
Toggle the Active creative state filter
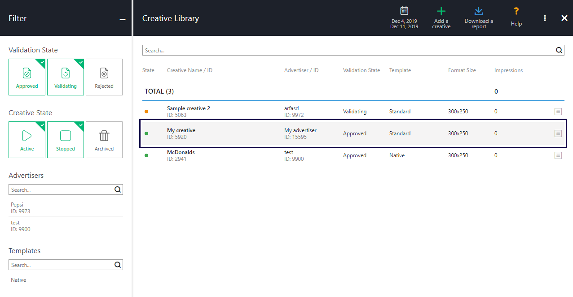27,140
